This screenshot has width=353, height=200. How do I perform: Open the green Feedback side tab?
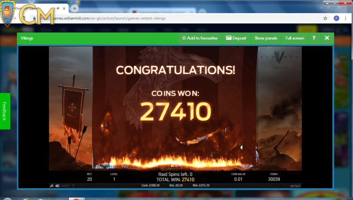5,111
